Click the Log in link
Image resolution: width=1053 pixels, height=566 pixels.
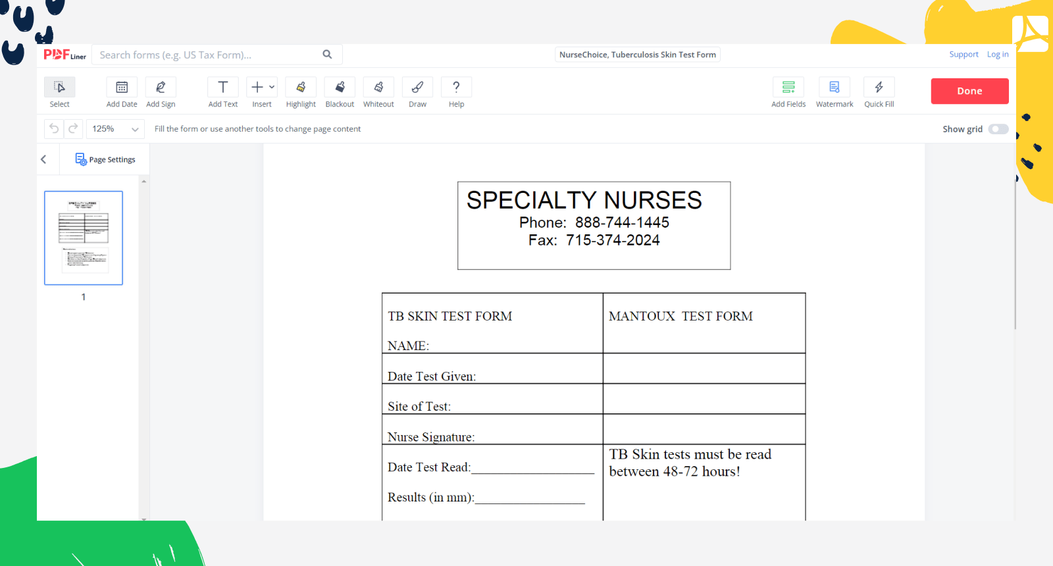pos(998,55)
